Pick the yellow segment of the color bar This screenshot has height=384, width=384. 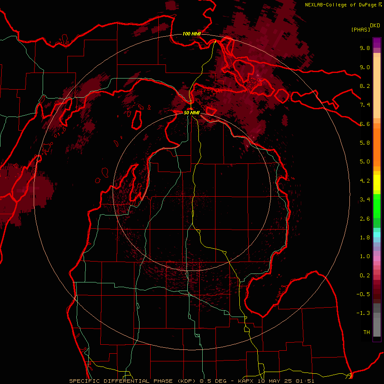click(x=377, y=183)
